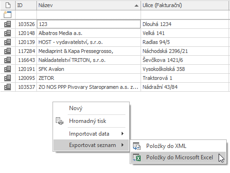This screenshot has width=230, height=173.
Task: Click the ID filter field in new row
Action: (26, 15)
